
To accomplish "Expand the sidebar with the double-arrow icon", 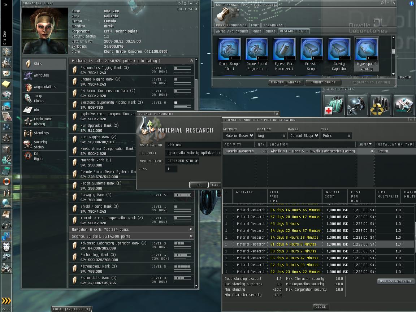I will 5,5.
